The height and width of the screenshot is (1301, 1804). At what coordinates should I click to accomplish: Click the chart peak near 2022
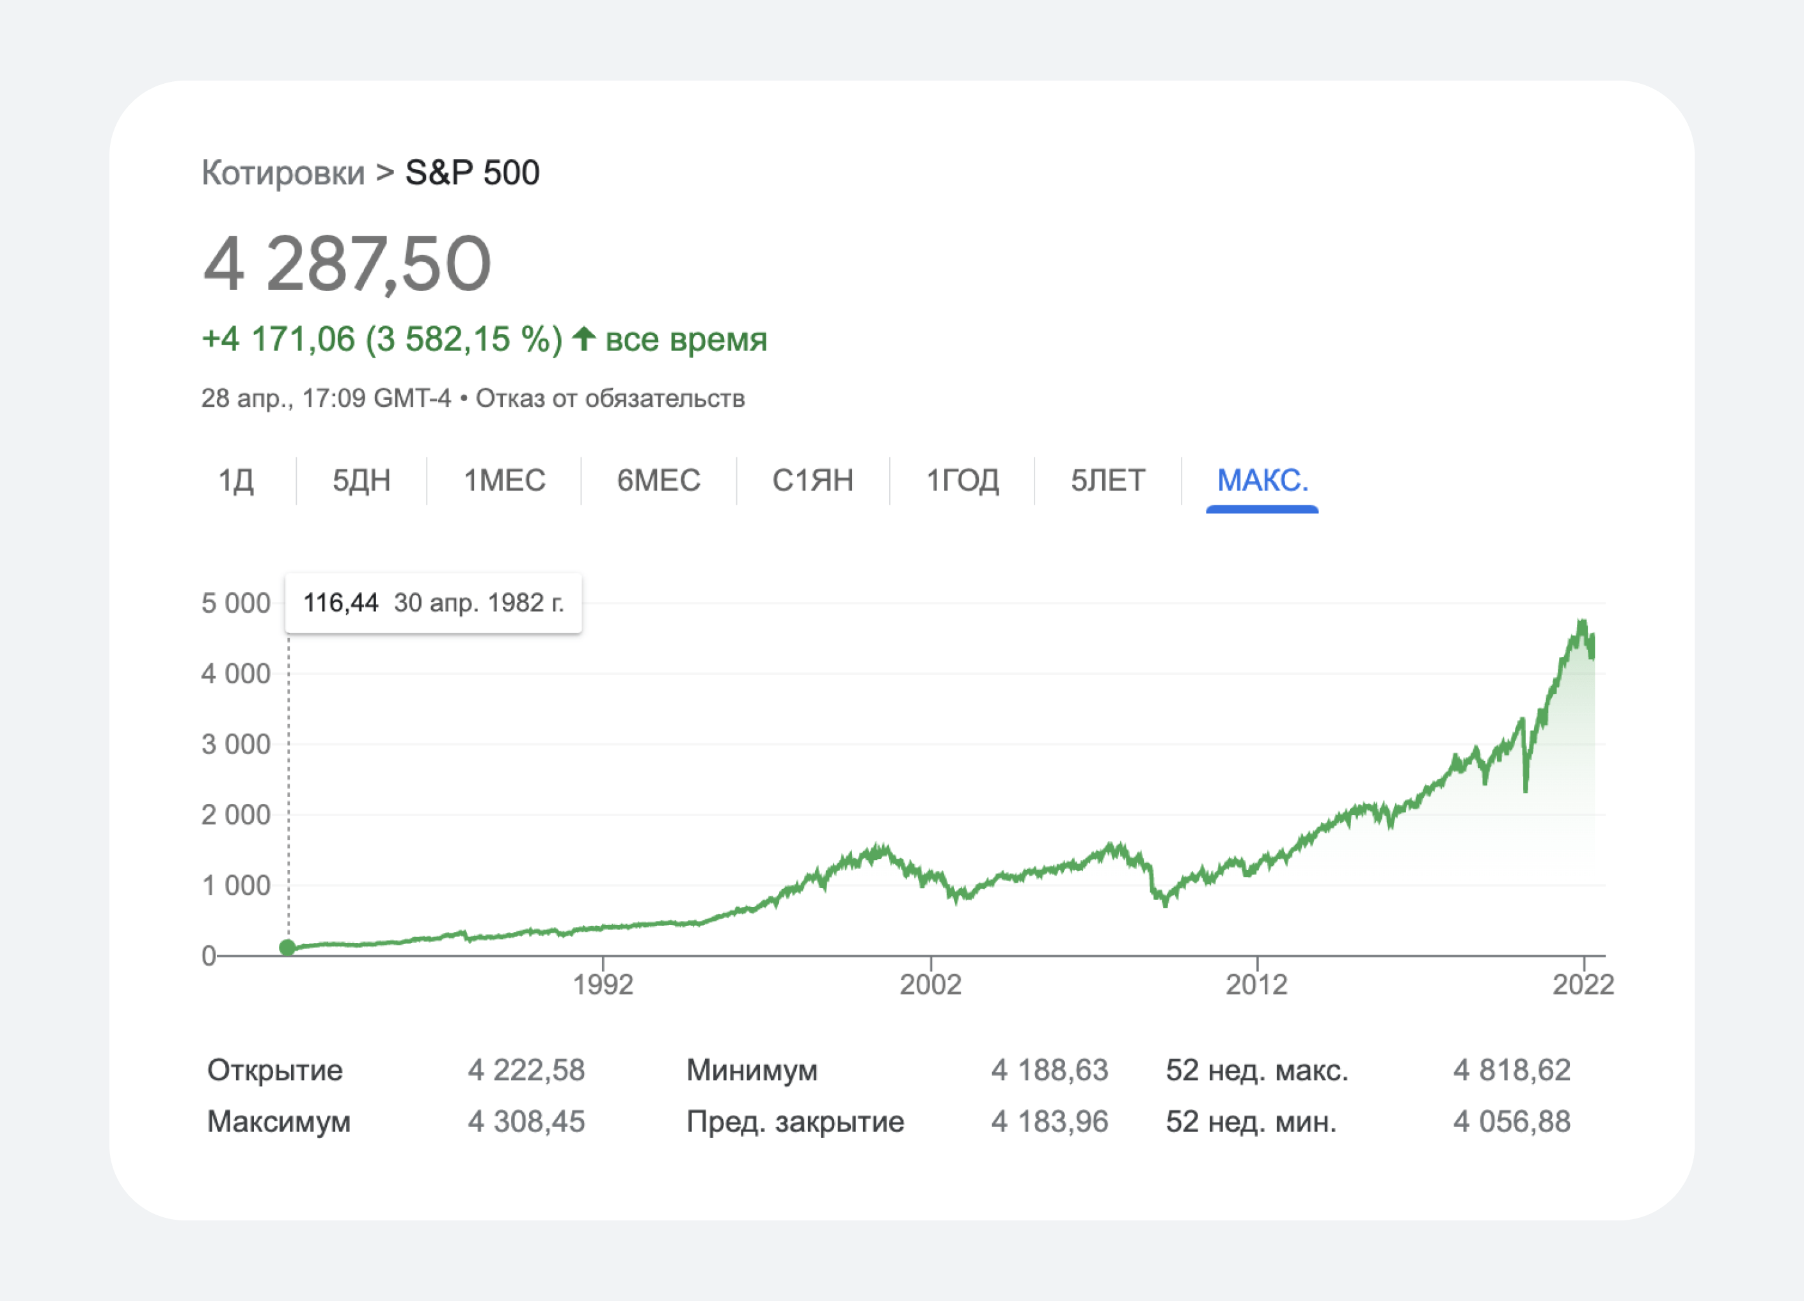(1582, 622)
